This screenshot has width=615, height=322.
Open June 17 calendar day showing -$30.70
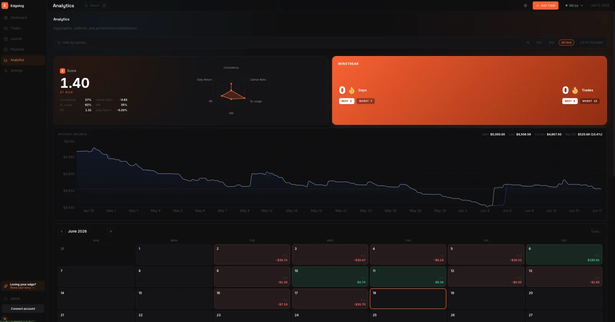pyautogui.click(x=330, y=299)
